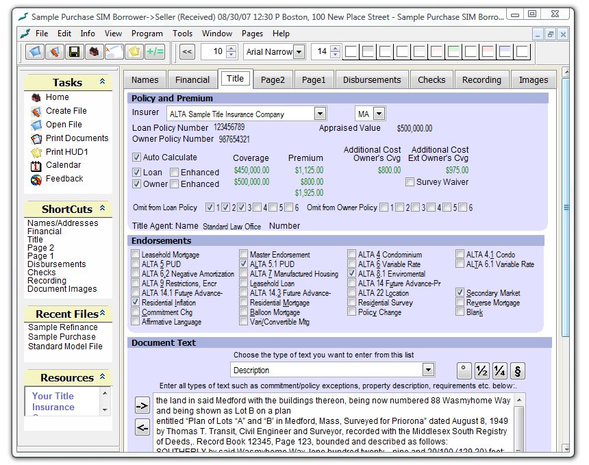Enable the Survey Waiver checkbox
This screenshot has height=465, width=589.
(x=410, y=182)
